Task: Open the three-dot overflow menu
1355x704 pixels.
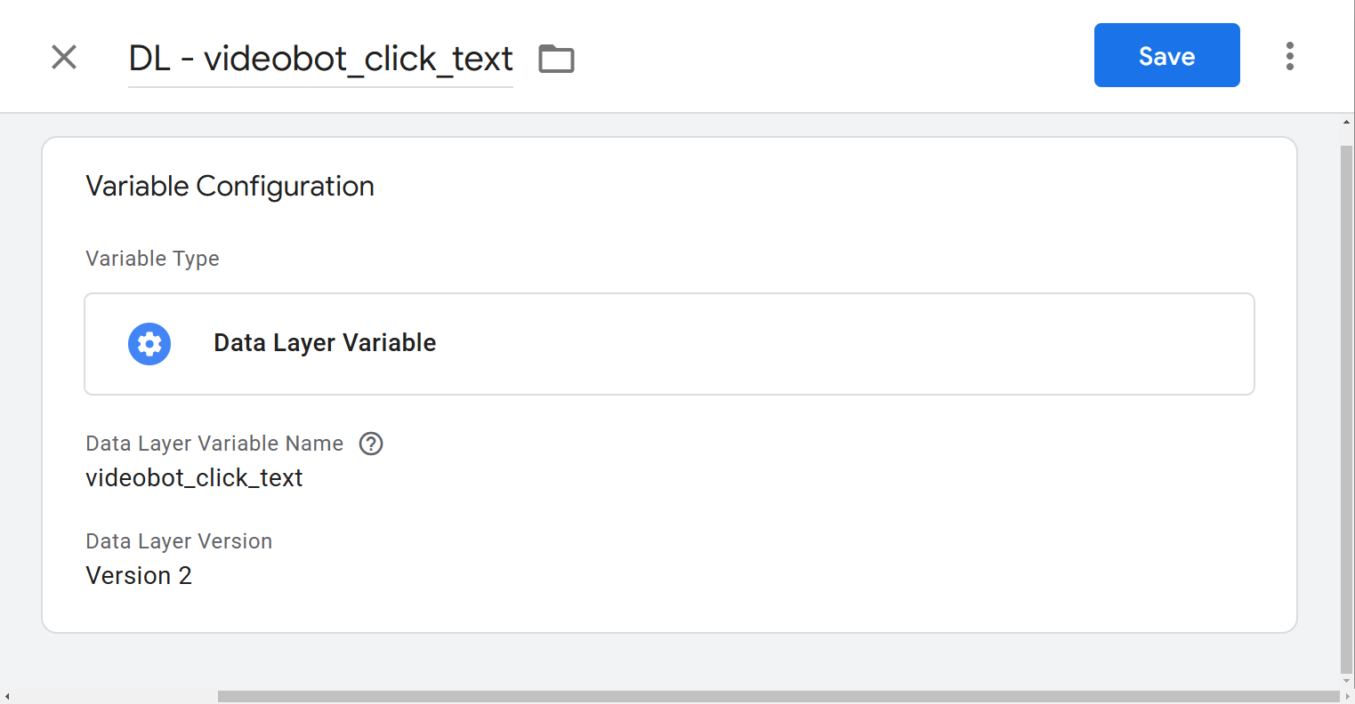Action: 1289,55
